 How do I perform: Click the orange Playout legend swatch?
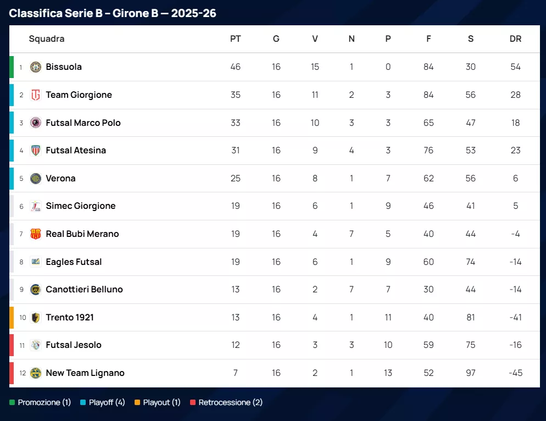tap(137, 402)
